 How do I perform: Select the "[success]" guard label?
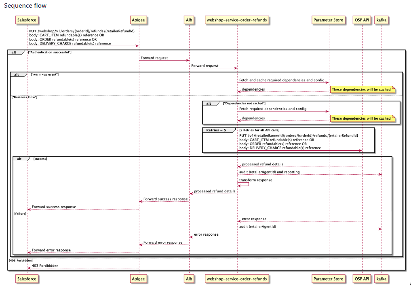coord(40,159)
